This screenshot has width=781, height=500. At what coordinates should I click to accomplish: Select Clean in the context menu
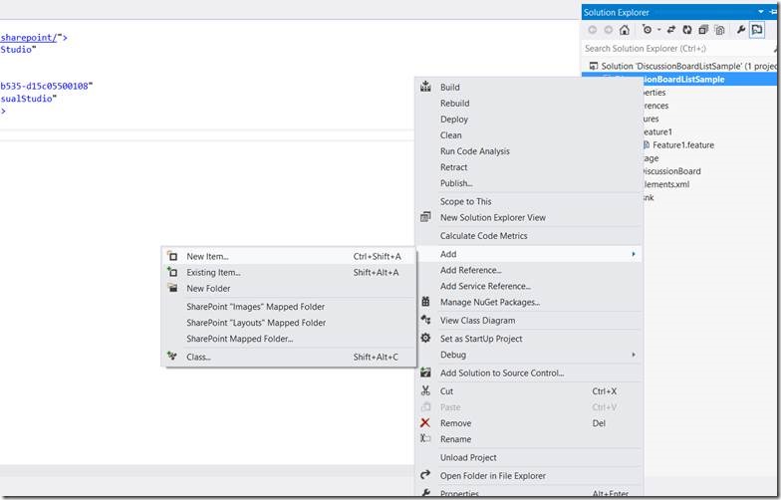pyautogui.click(x=450, y=135)
